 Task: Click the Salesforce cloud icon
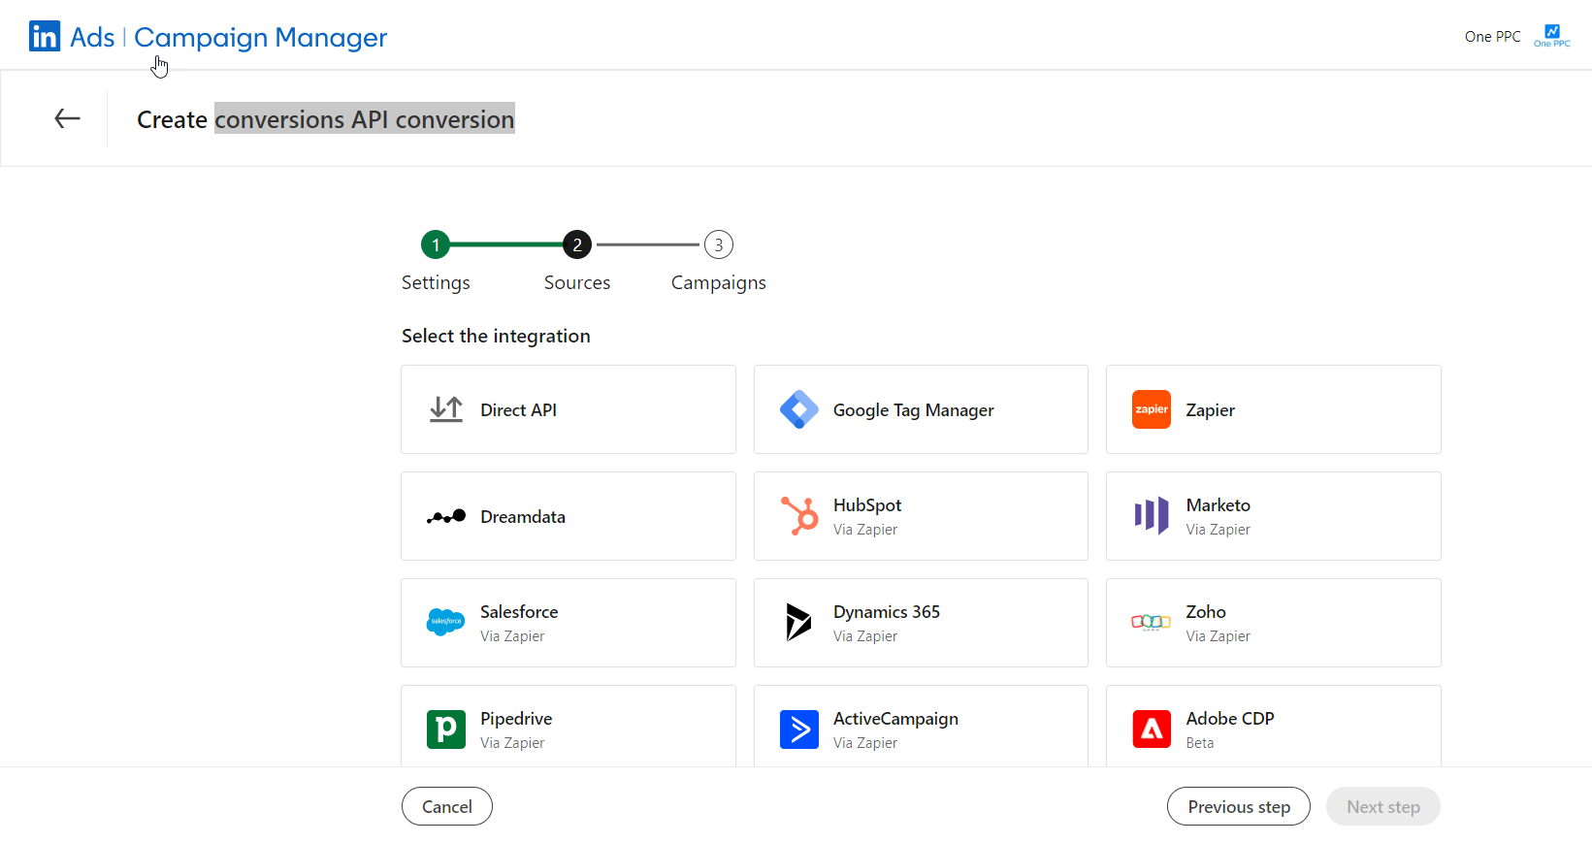[446, 622]
